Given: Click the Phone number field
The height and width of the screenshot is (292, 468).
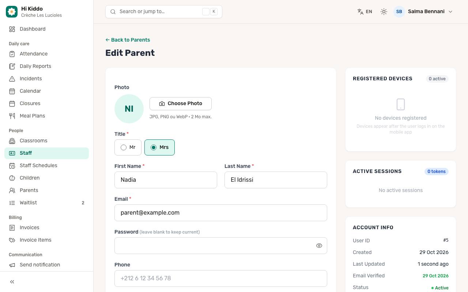Looking at the screenshot, I should point(221,278).
